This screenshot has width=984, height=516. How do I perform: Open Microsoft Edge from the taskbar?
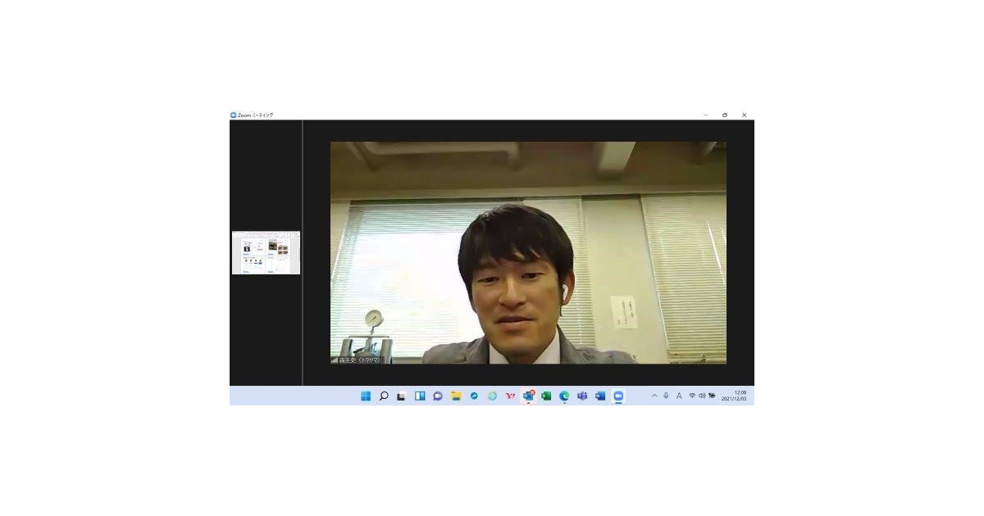[564, 396]
